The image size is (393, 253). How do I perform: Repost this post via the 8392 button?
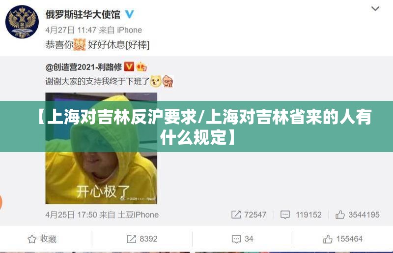[x=142, y=239]
